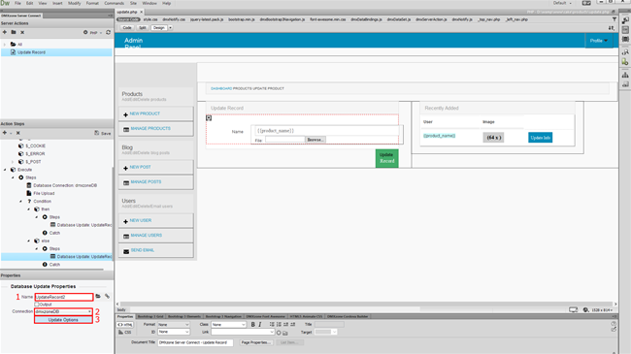Image resolution: width=631 pixels, height=354 pixels.
Task: Click the Update Options button
Action: pos(63,320)
